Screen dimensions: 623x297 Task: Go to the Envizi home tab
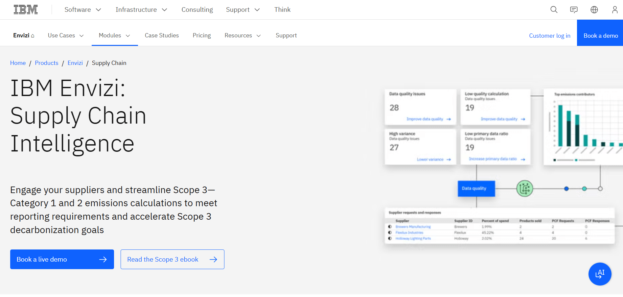point(24,35)
